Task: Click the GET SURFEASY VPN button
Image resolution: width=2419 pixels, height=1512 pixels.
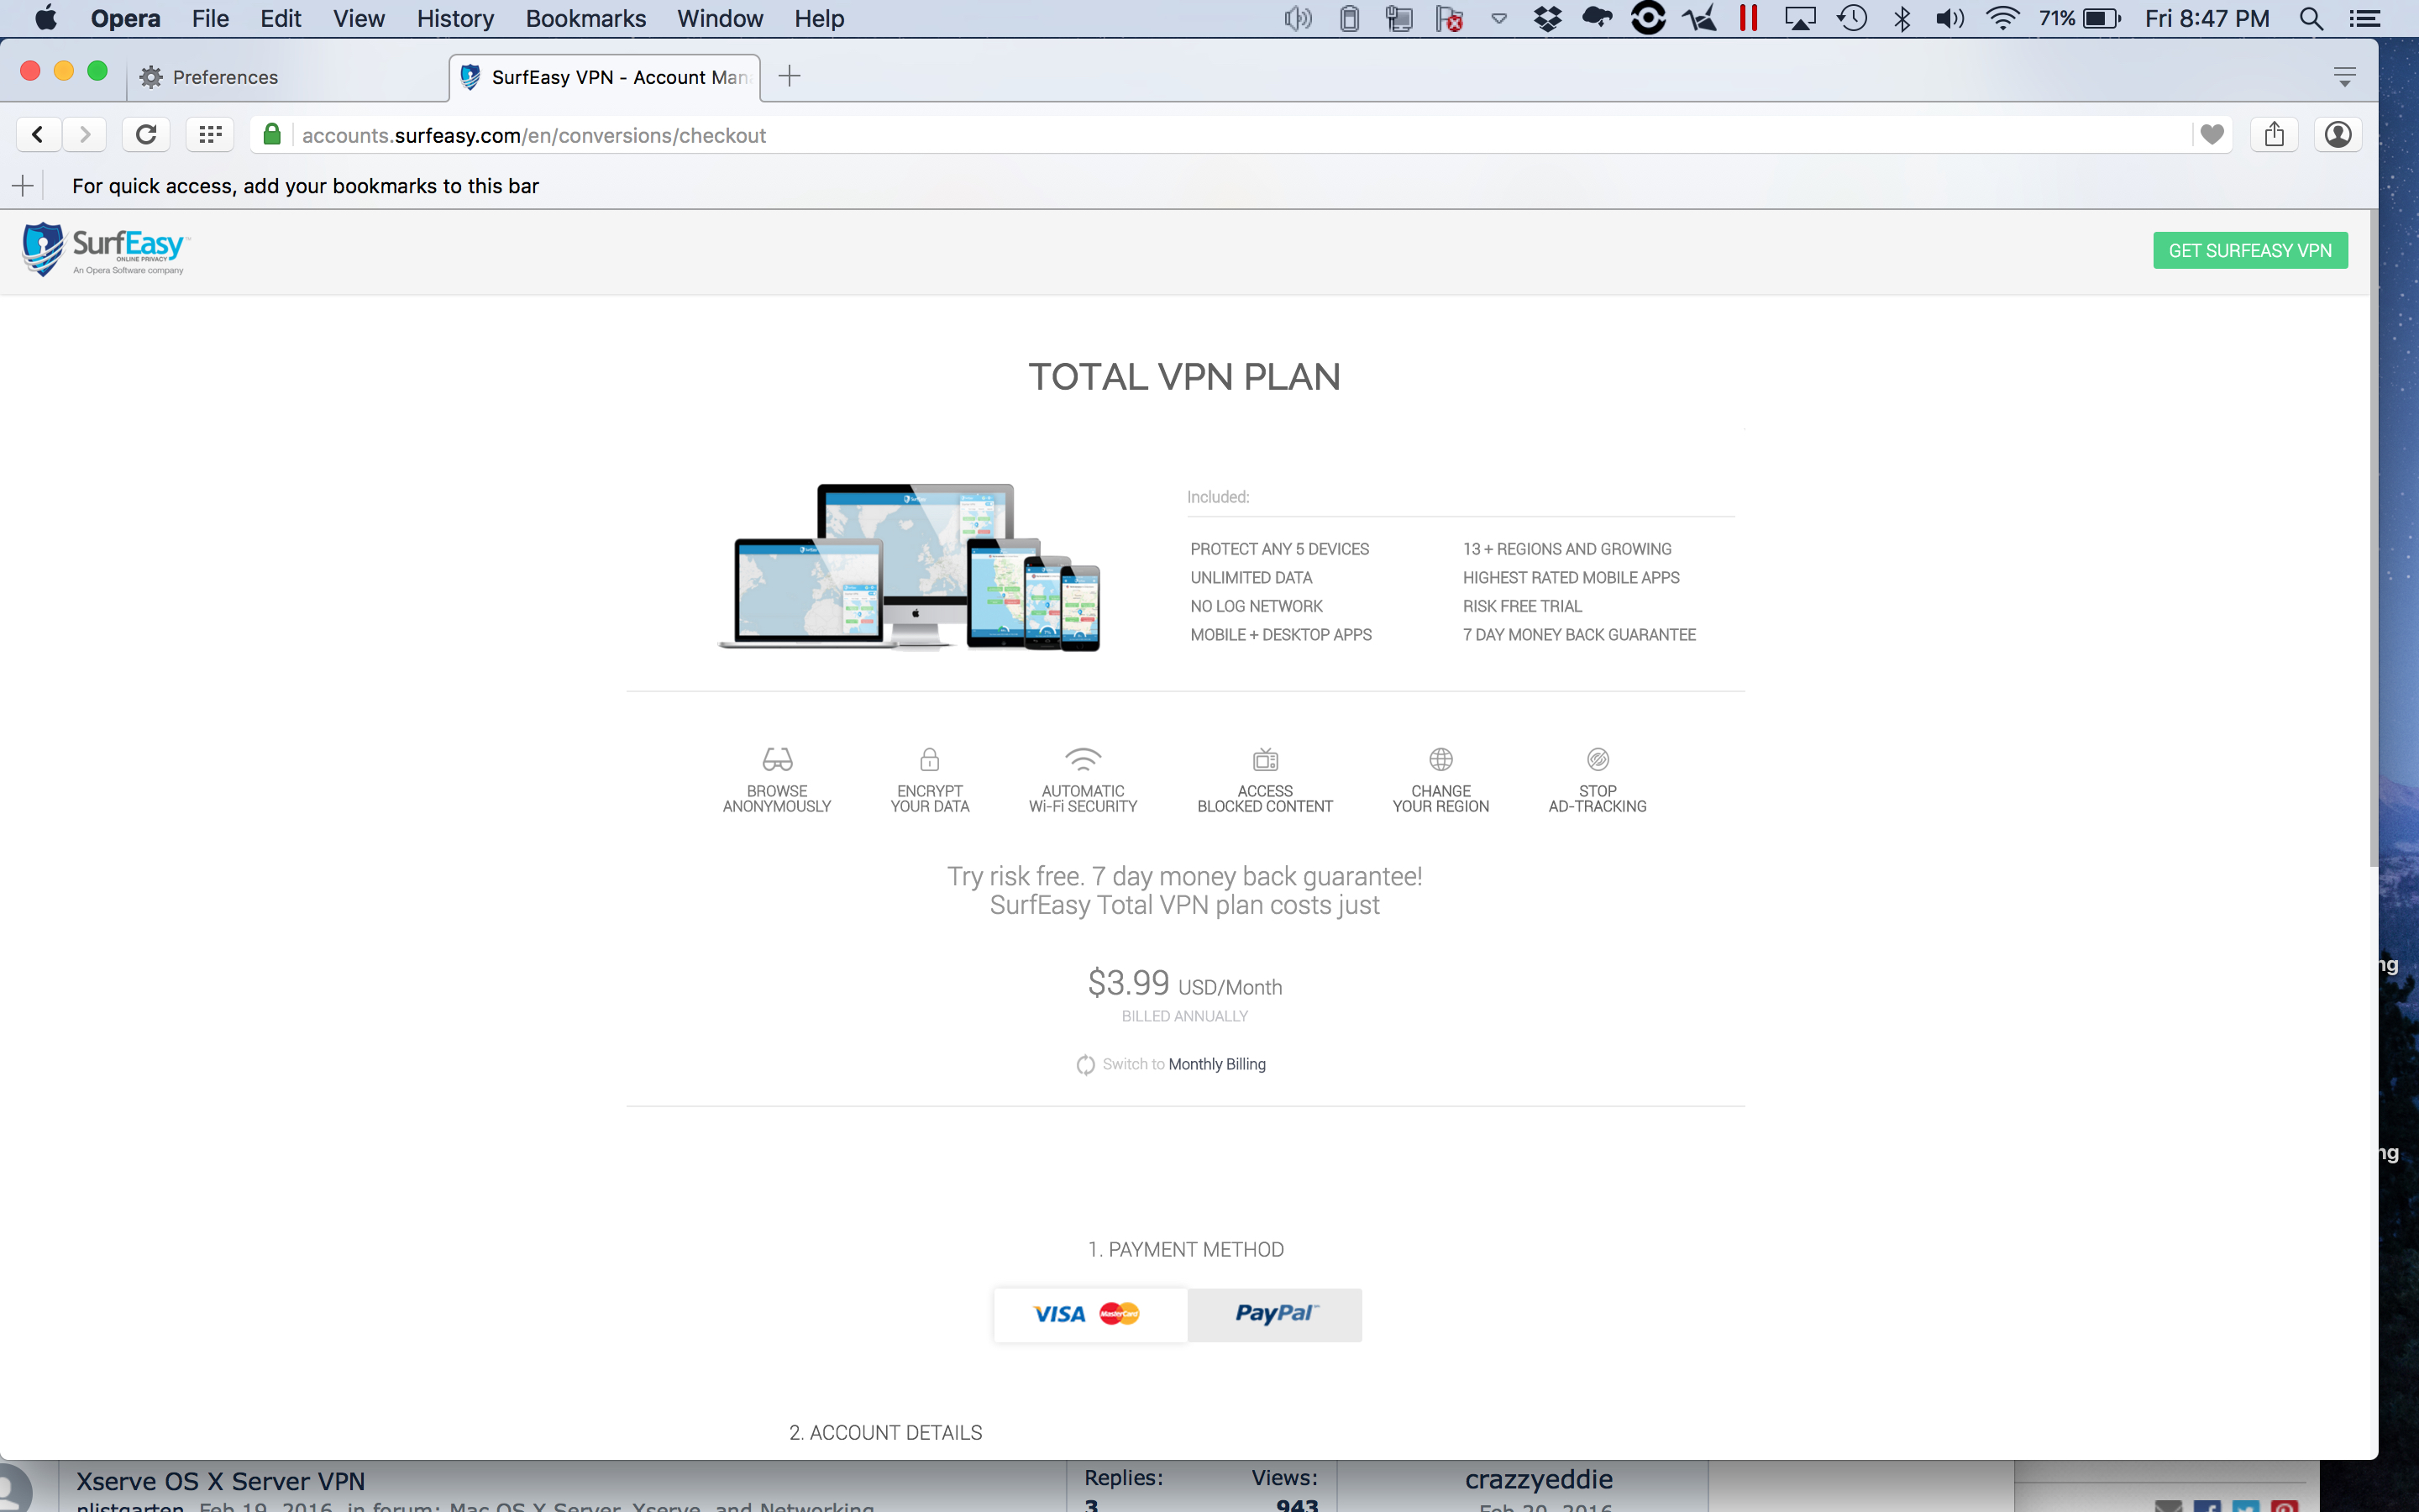Action: point(2250,250)
